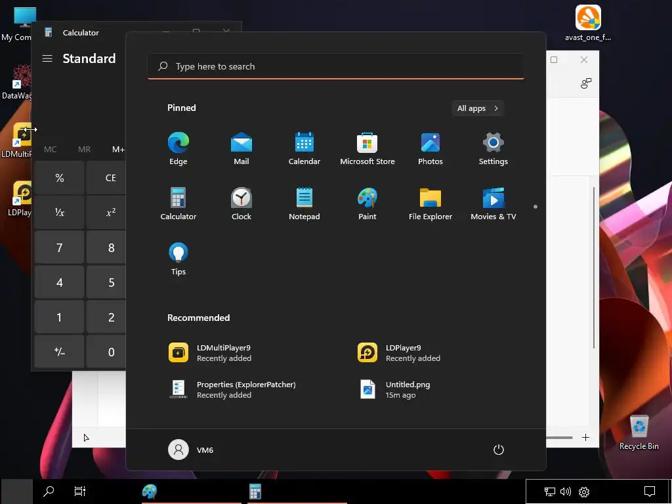672x504 pixels.
Task: Click Paint window's top-right share icon
Action: point(586,83)
